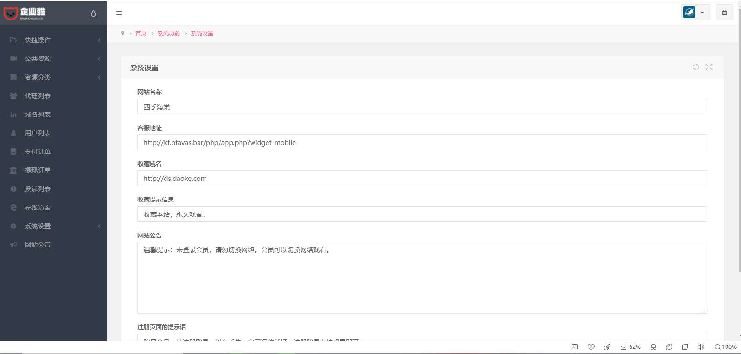Image resolution: width=741 pixels, height=354 pixels.
Task: Open the user avatar dropdown menu
Action: (695, 13)
